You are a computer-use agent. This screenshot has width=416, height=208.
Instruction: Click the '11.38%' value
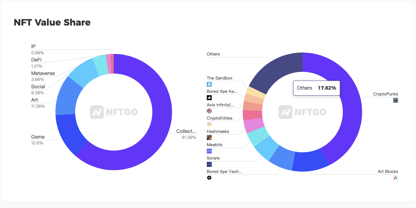pos(38,106)
